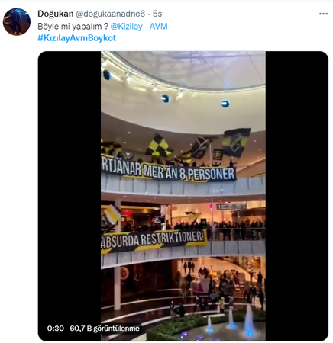Click the tweet text "Böyle mi yapalım ?"

click(x=73, y=27)
